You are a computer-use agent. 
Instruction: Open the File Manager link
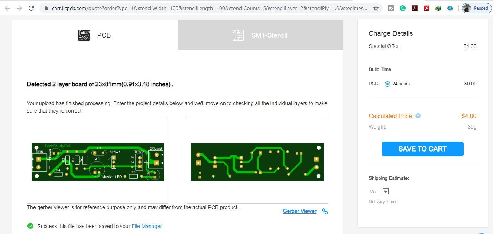[147, 226]
